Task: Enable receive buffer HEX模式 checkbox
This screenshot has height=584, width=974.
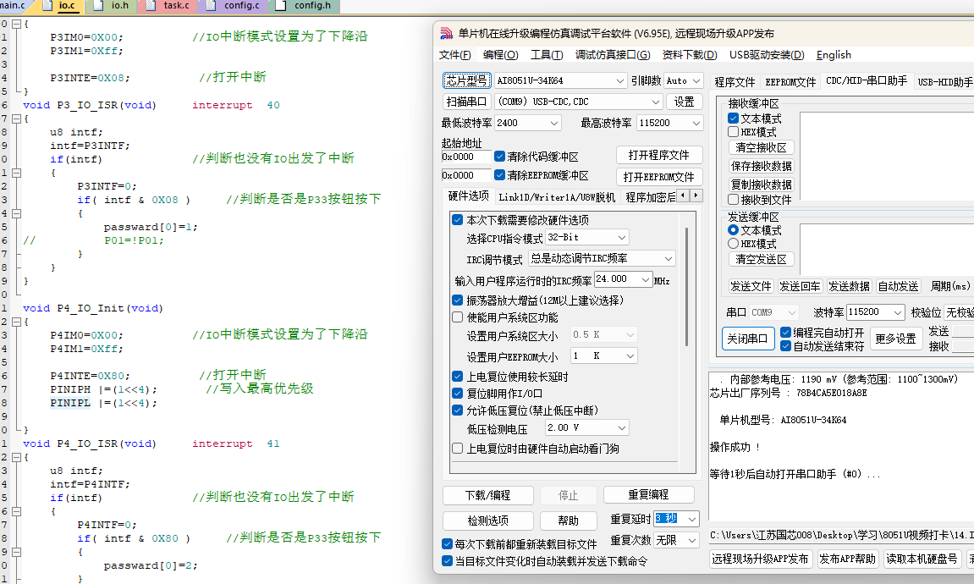Action: pyautogui.click(x=733, y=132)
